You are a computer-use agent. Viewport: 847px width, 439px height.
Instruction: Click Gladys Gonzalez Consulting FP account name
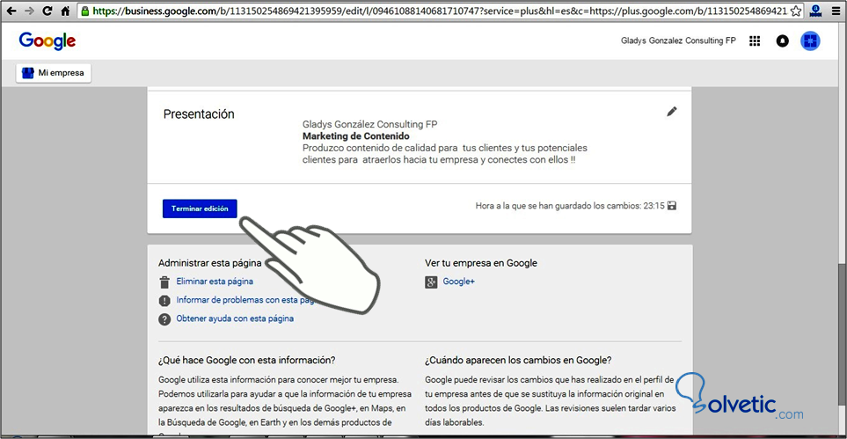coord(678,41)
